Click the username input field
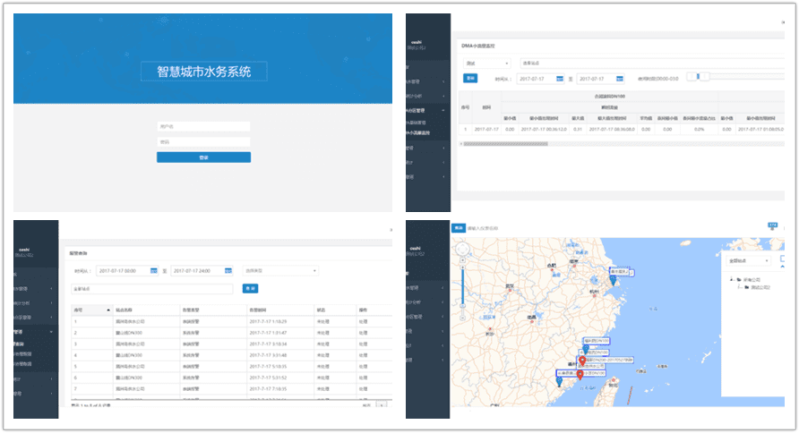Viewport: 799px width, 433px height. pos(203,126)
